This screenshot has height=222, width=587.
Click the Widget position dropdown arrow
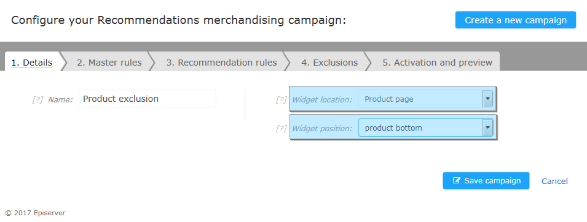pos(487,128)
